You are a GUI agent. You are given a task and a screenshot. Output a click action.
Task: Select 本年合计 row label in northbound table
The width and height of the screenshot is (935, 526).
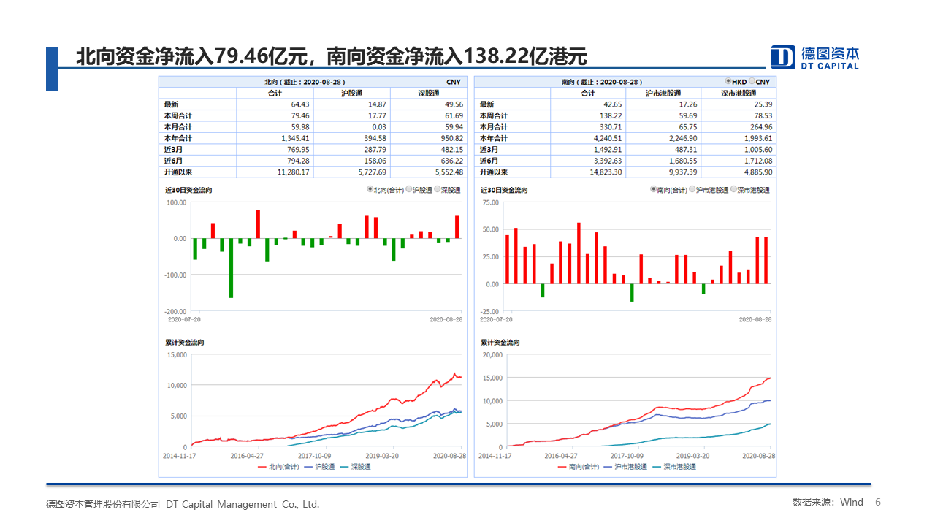(178, 138)
